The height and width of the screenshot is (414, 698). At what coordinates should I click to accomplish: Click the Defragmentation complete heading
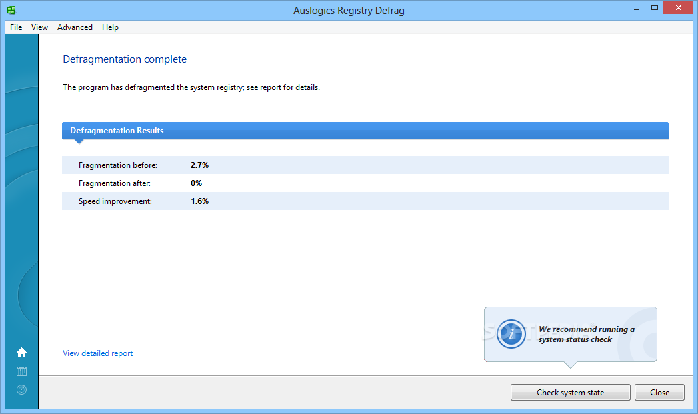(x=125, y=59)
